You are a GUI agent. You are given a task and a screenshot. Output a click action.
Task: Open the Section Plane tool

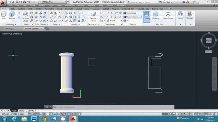93,17
